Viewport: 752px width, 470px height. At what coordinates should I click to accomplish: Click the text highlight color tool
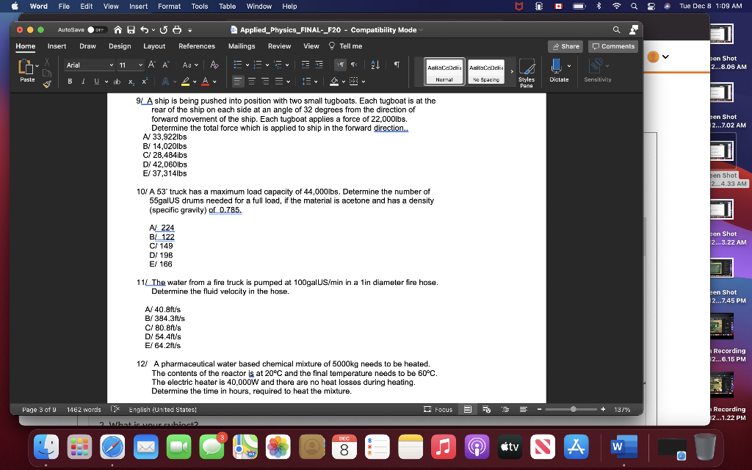click(x=185, y=82)
